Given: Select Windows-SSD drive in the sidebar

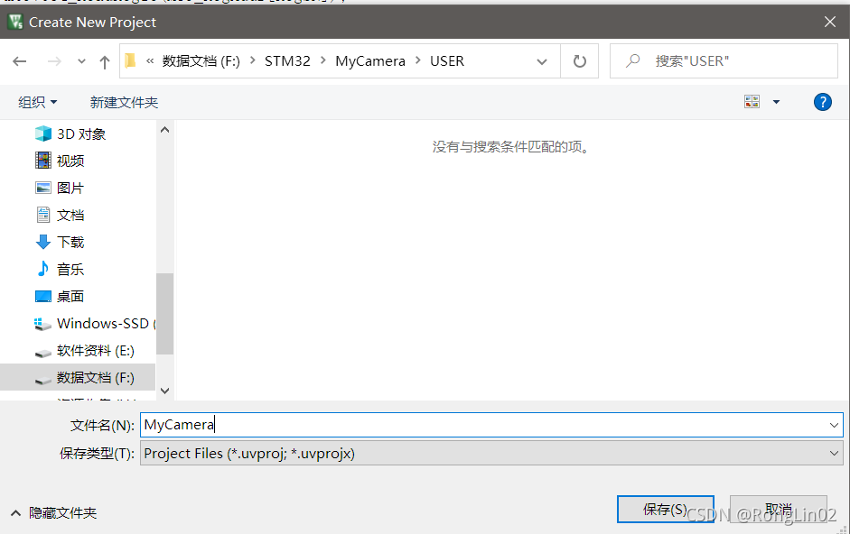Looking at the screenshot, I should pos(103,323).
